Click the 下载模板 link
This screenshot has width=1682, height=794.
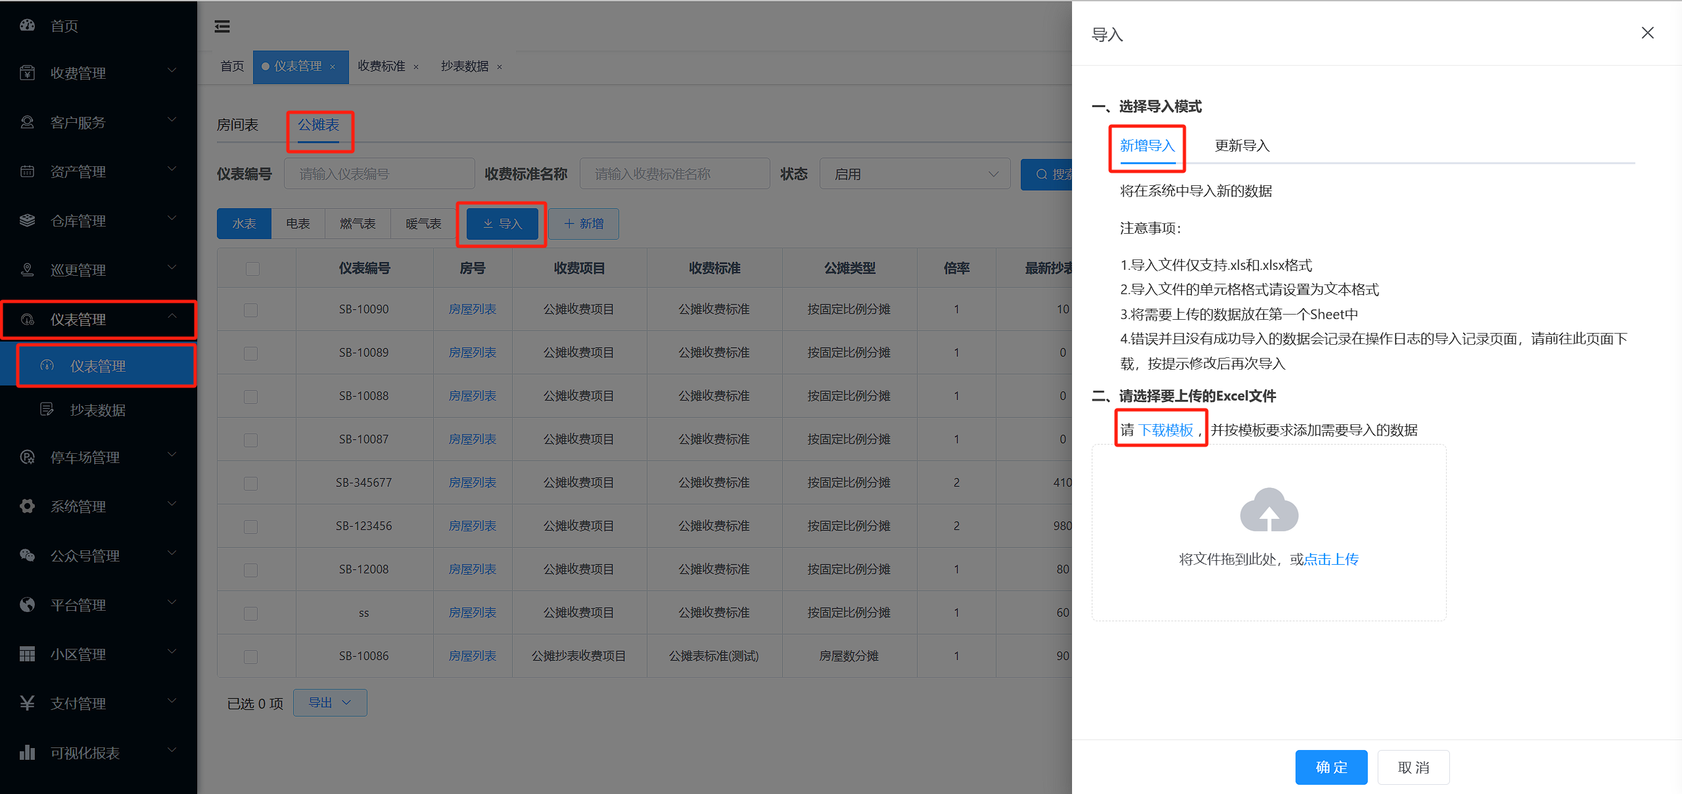pyautogui.click(x=1165, y=430)
